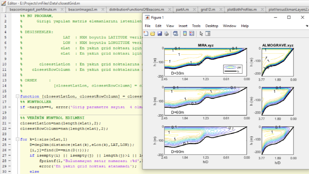Open the Edit menu in Figure 1
Image resolution: width=309 pixels, height=174 pixels.
click(158, 26)
